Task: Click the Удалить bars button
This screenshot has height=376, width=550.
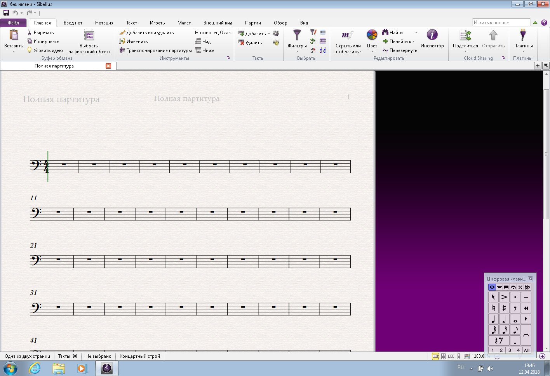Action: (250, 42)
